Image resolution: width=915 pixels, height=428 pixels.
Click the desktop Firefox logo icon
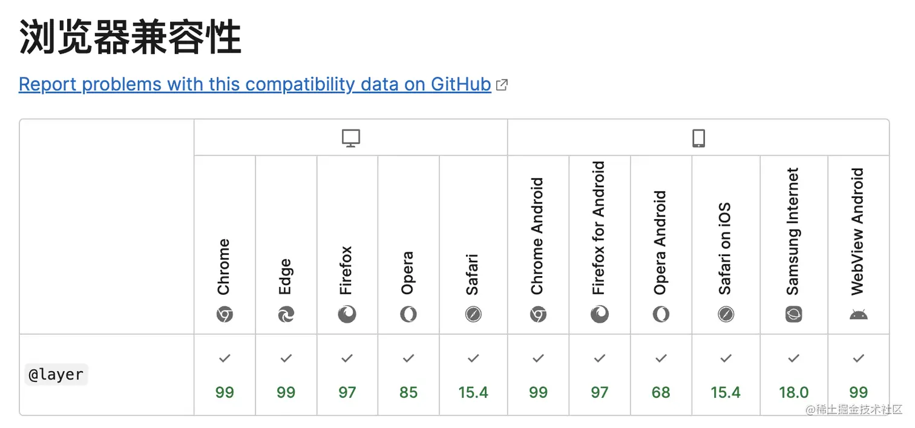347,314
